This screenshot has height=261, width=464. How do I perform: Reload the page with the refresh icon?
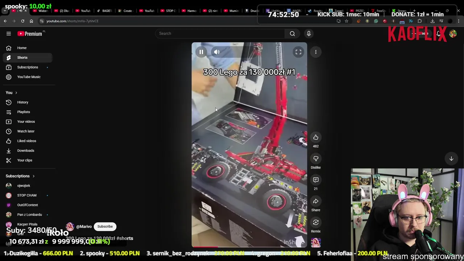click(22, 21)
